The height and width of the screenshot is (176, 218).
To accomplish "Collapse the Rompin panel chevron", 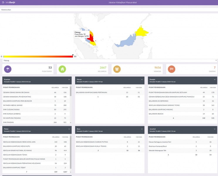I will [215, 79].
